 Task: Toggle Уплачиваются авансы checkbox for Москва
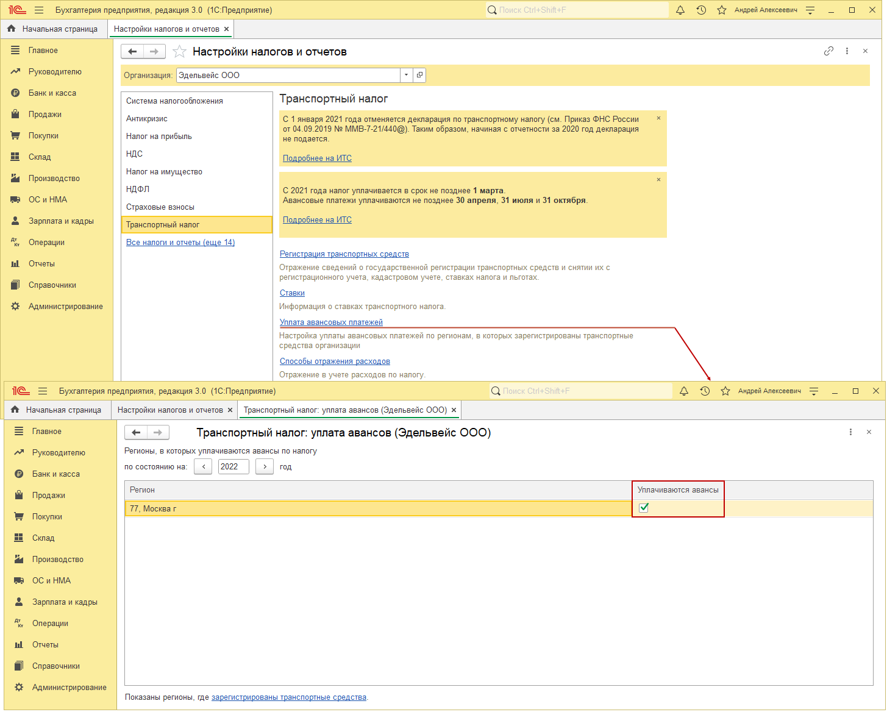644,508
